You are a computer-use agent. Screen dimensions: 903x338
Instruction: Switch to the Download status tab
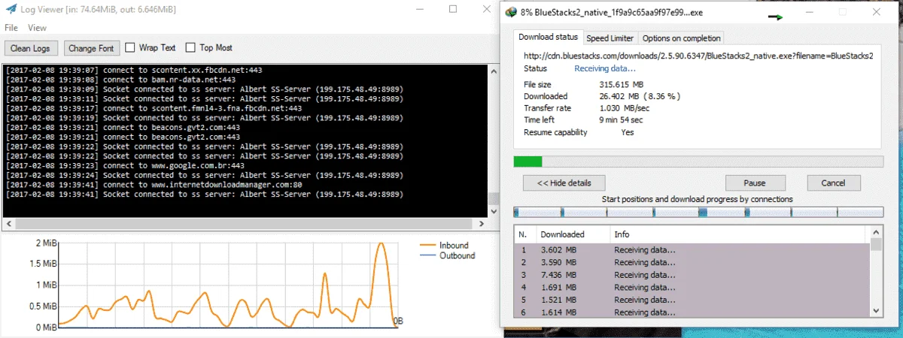pos(549,37)
